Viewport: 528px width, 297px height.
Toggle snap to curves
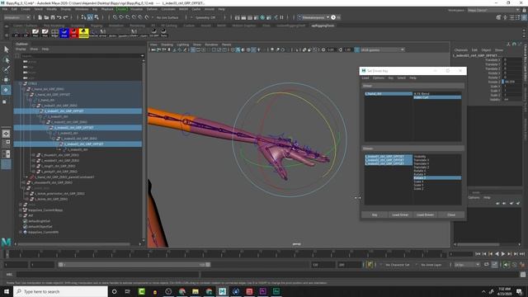point(121,17)
